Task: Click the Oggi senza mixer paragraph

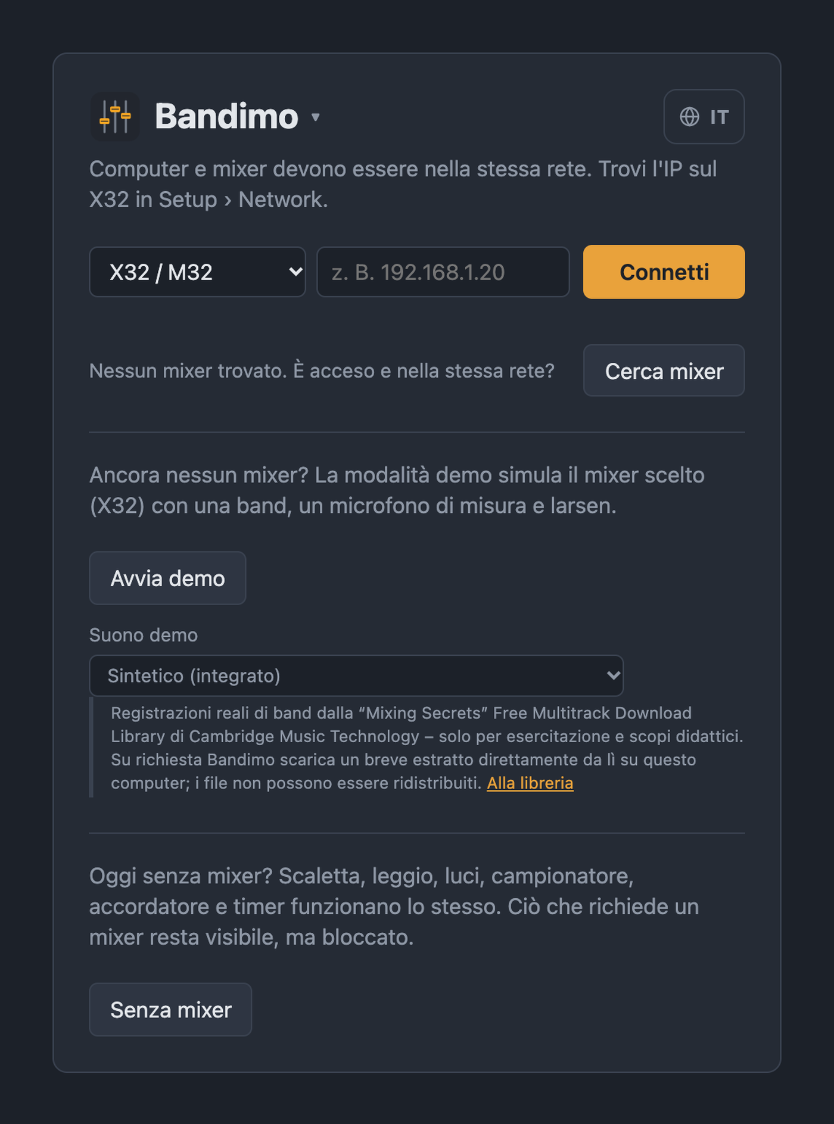Action: pyautogui.click(x=394, y=907)
